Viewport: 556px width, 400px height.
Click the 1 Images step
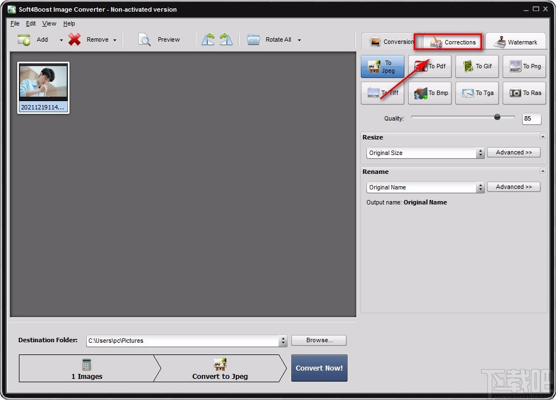[x=87, y=368]
